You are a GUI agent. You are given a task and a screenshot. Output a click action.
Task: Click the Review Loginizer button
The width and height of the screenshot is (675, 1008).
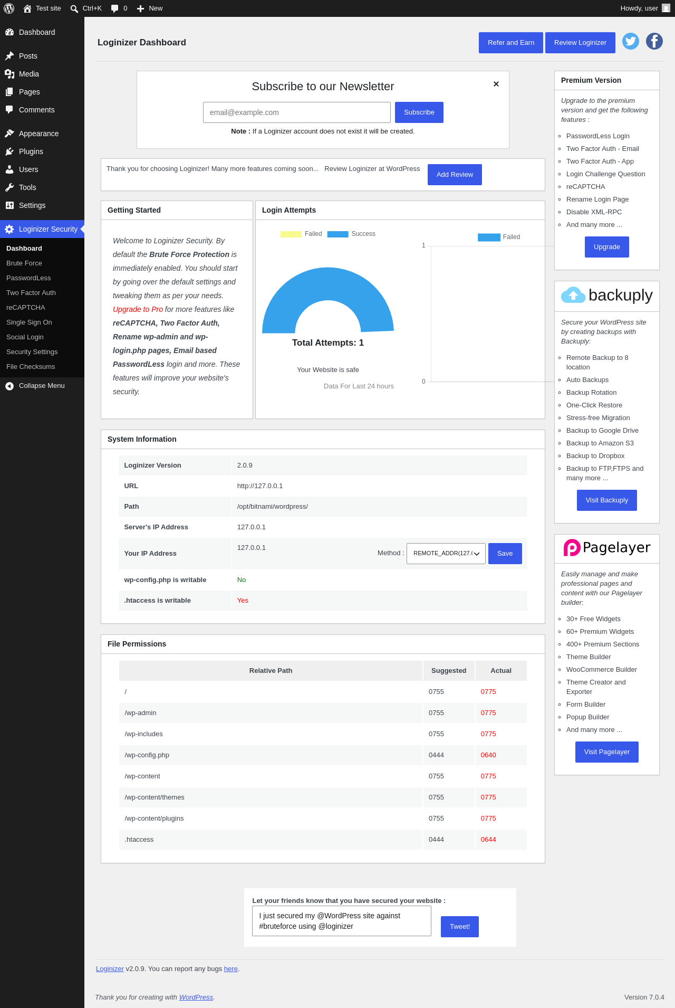(580, 43)
